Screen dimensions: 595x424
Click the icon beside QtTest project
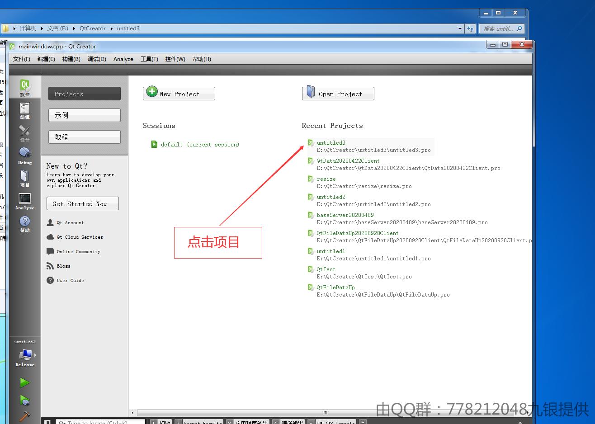[311, 269]
